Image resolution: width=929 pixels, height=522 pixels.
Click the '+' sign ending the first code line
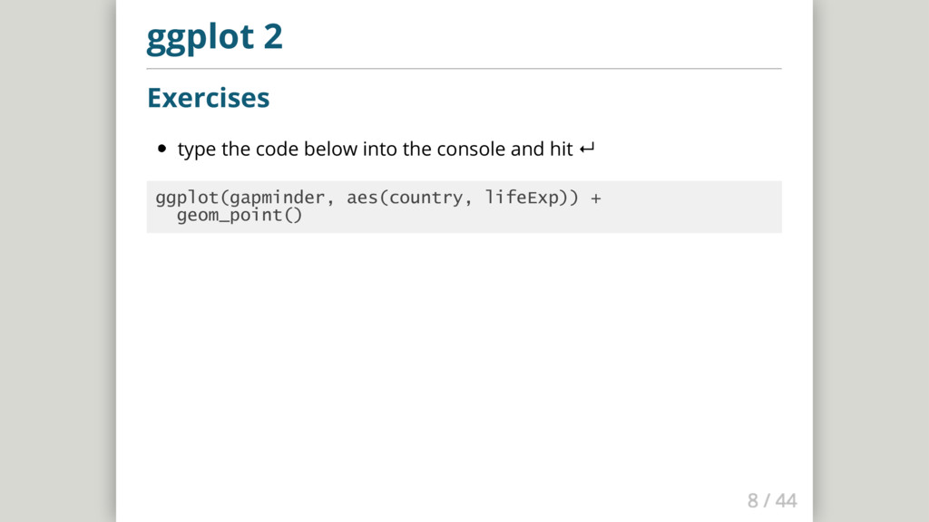(595, 198)
